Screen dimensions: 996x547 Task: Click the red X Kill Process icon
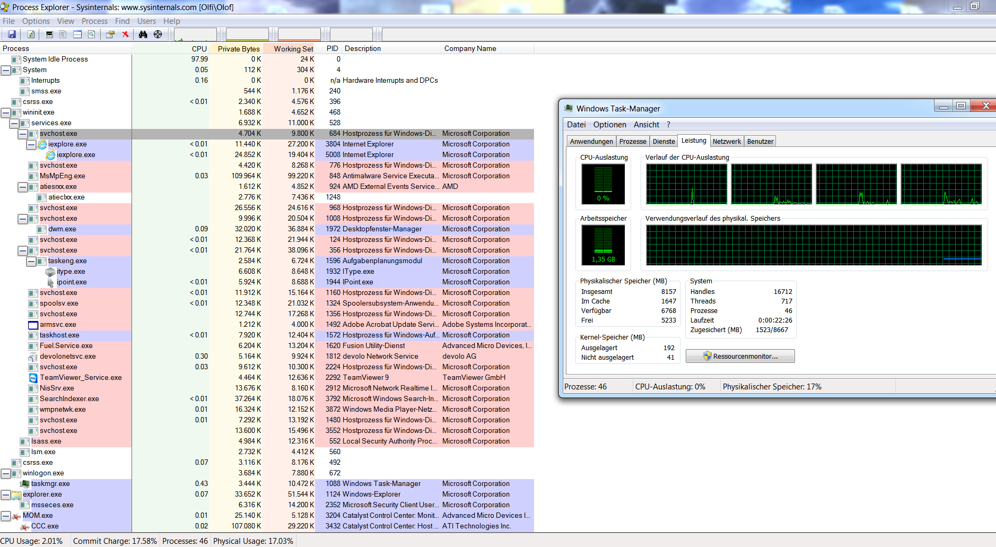pyautogui.click(x=125, y=34)
